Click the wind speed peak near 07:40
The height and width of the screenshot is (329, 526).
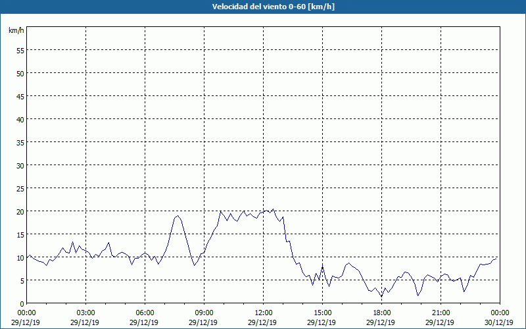click(178, 216)
